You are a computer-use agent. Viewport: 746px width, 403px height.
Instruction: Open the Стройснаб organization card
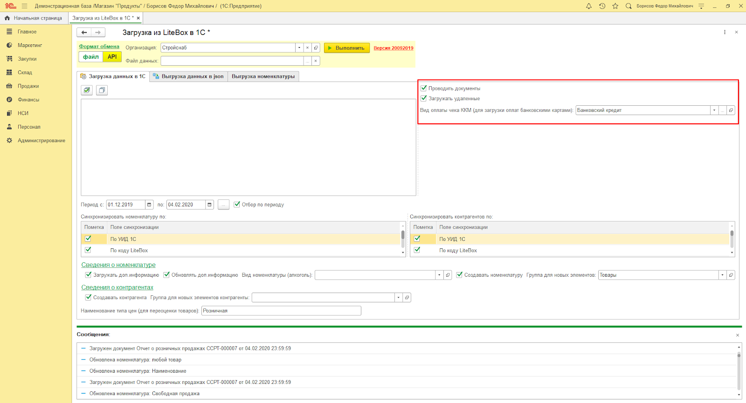(316, 48)
